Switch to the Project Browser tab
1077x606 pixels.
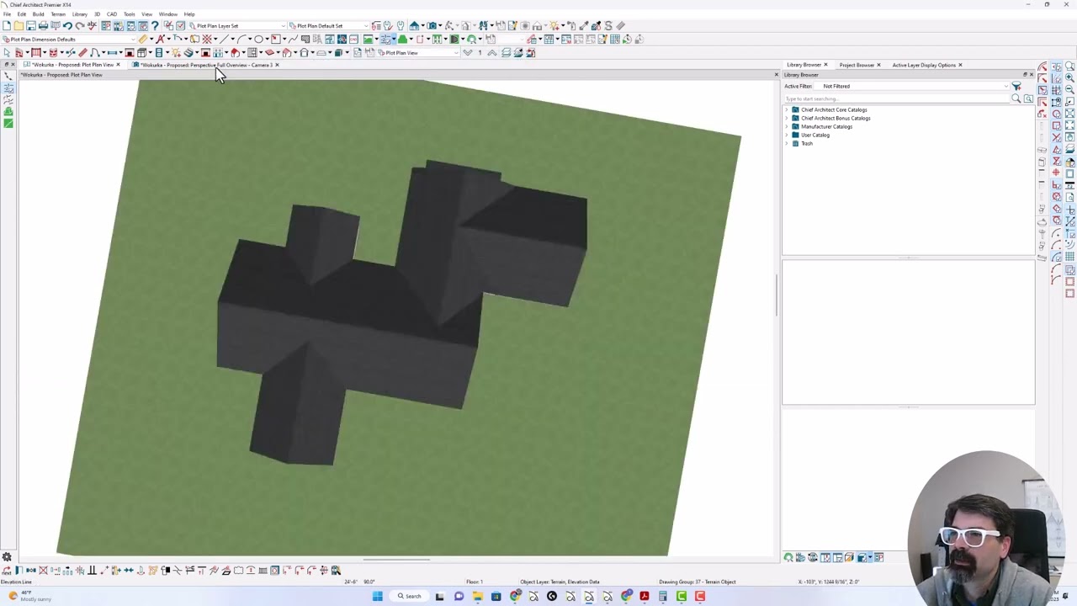(x=857, y=65)
